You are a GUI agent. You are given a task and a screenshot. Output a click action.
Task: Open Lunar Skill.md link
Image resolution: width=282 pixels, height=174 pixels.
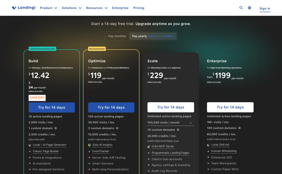point(220,145)
